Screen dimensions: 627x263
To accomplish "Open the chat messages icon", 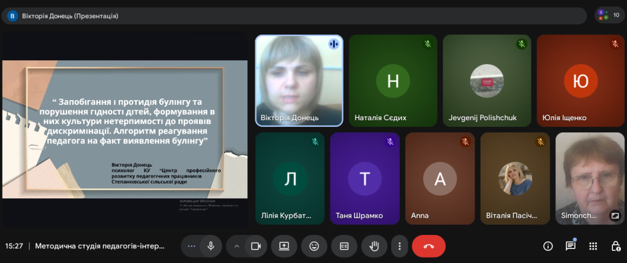I will (x=570, y=246).
